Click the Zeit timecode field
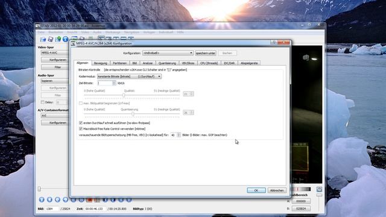Viewport: 386px width, 217px height. click(x=95, y=209)
